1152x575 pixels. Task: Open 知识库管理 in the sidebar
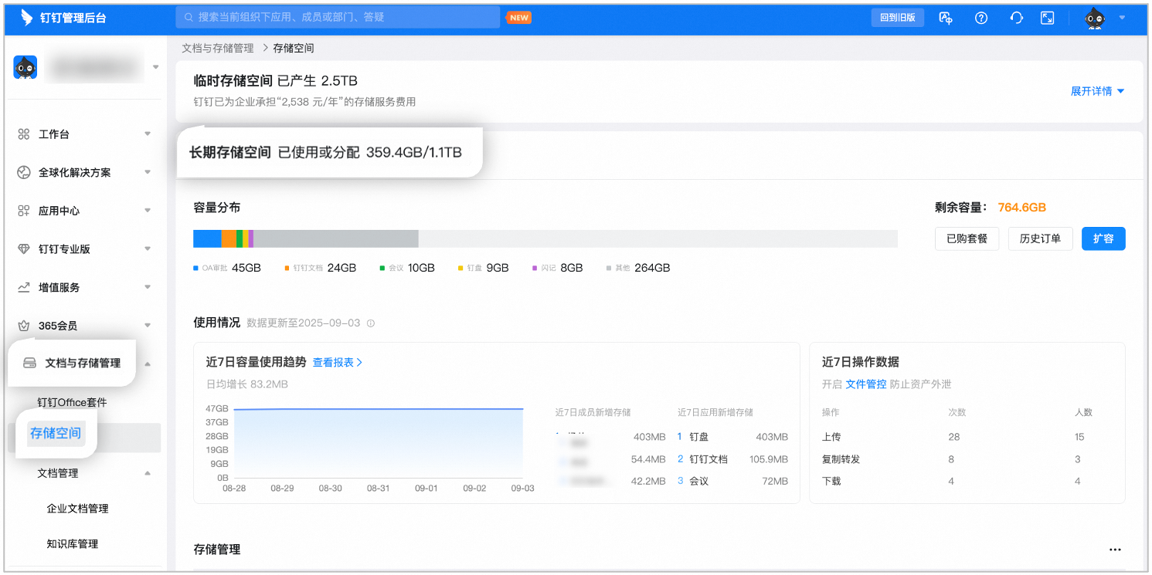pyautogui.click(x=73, y=544)
